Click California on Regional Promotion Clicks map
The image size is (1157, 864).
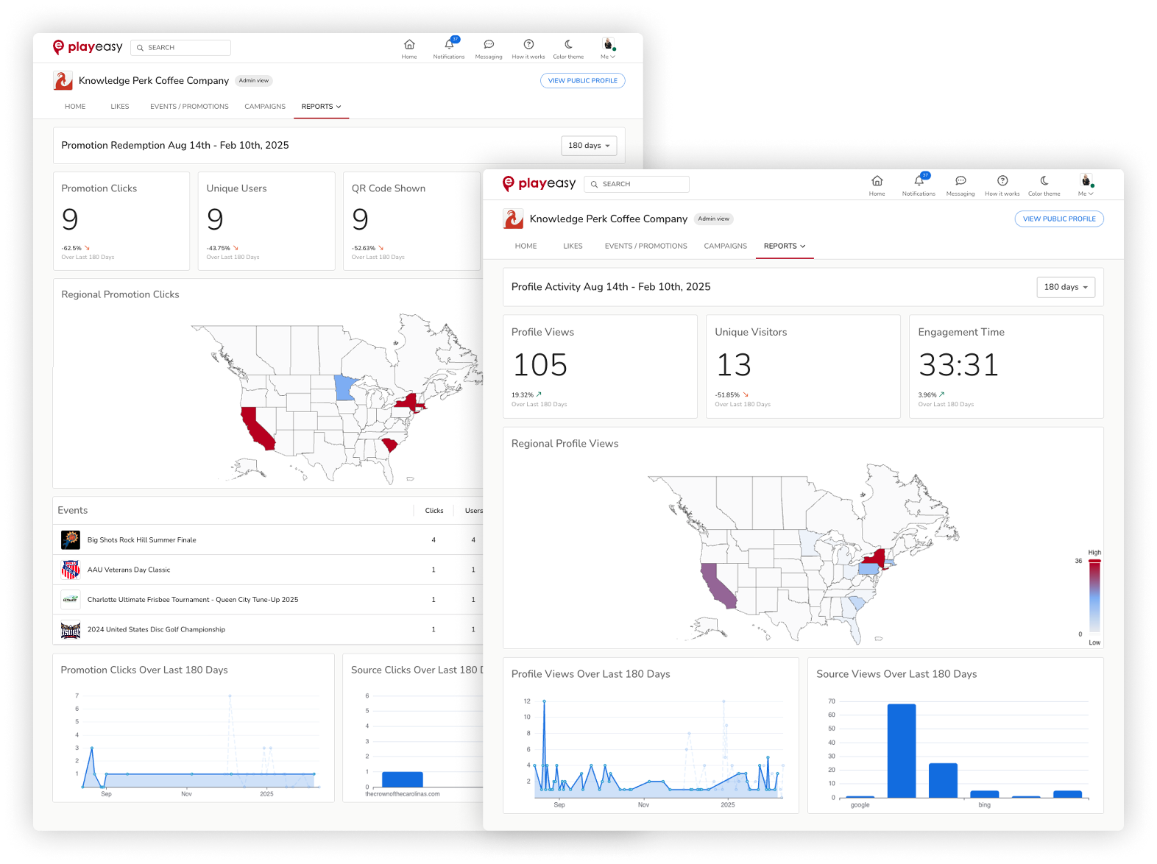(256, 428)
